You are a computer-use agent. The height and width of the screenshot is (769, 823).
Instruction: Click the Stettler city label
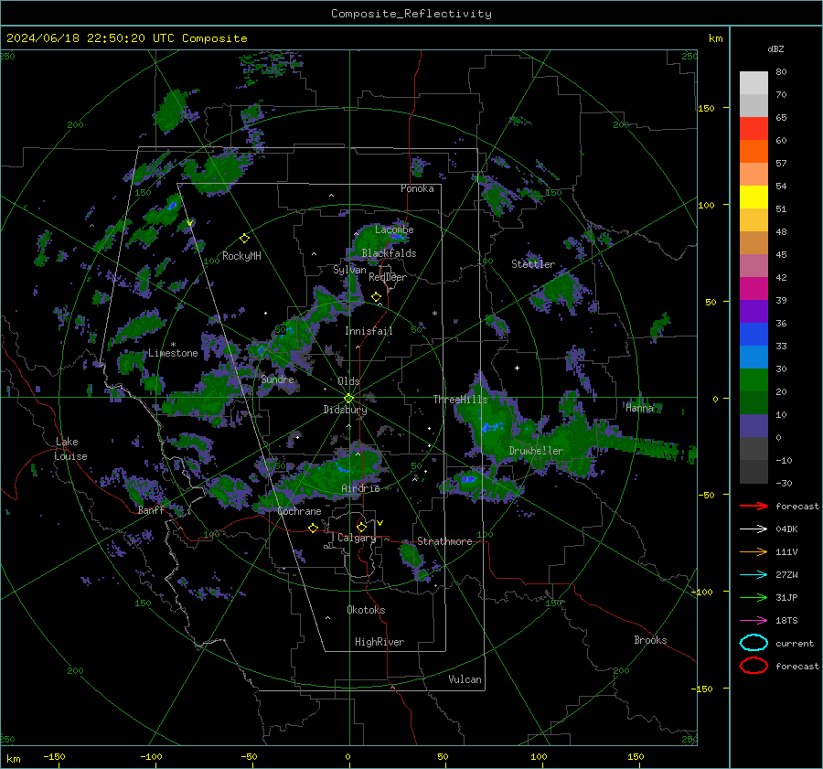click(533, 264)
